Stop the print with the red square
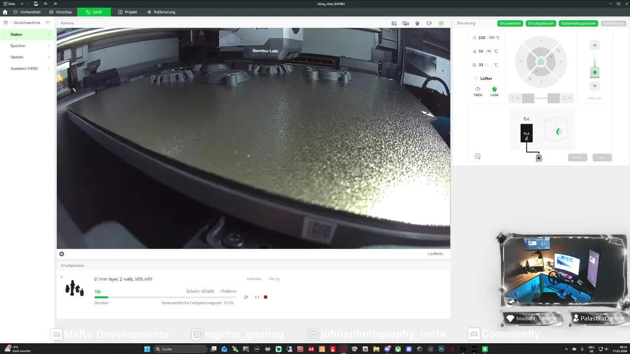 (x=266, y=297)
